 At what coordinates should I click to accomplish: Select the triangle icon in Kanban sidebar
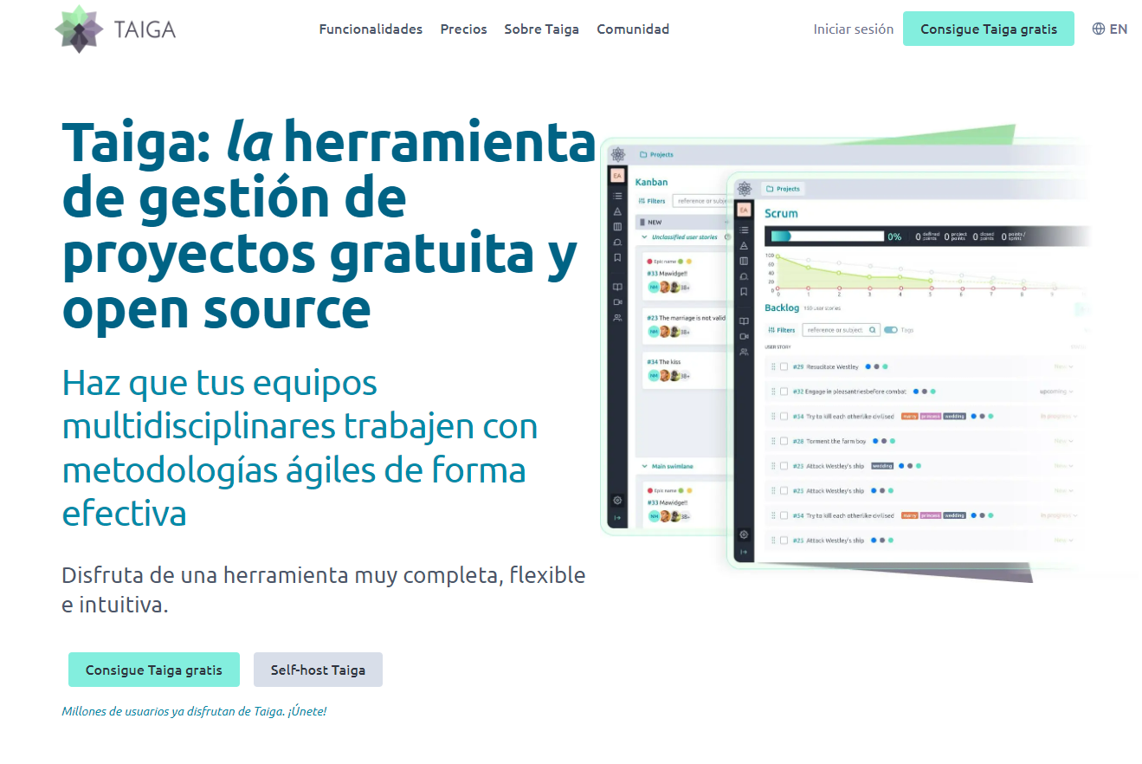tap(617, 211)
